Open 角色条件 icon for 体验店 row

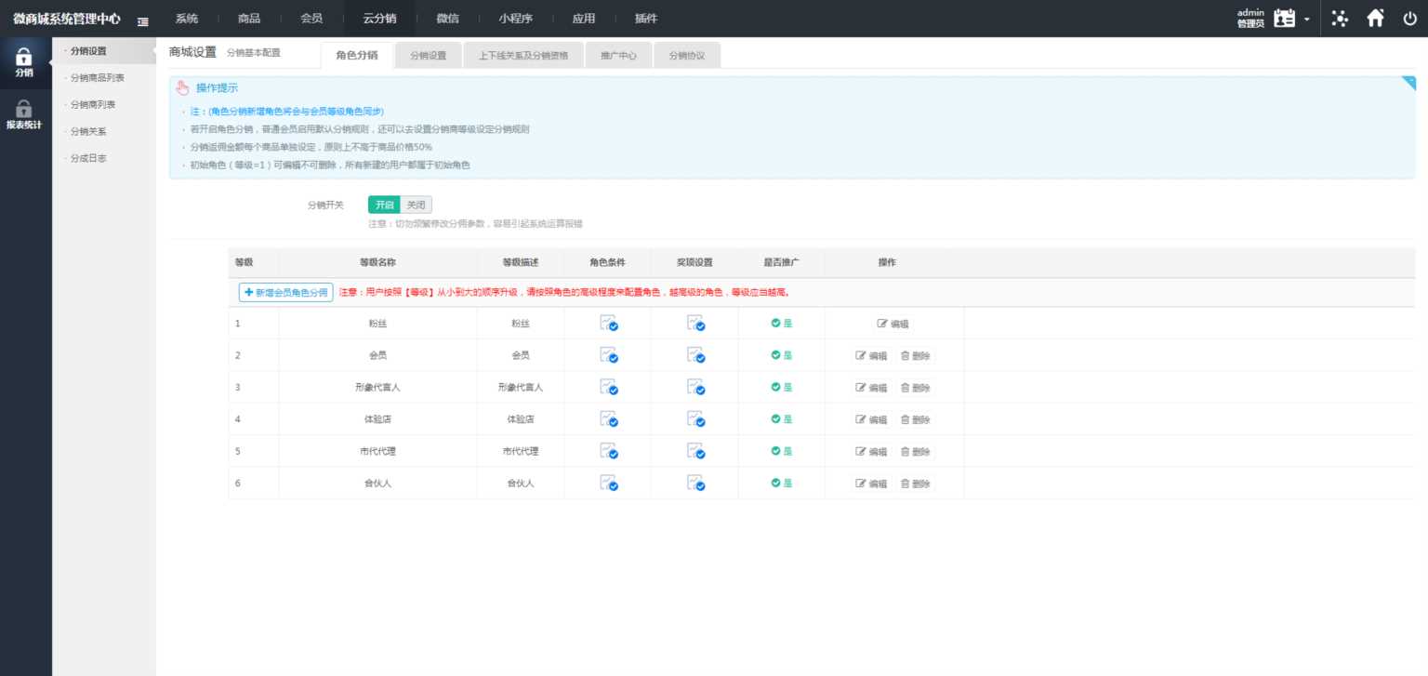609,419
